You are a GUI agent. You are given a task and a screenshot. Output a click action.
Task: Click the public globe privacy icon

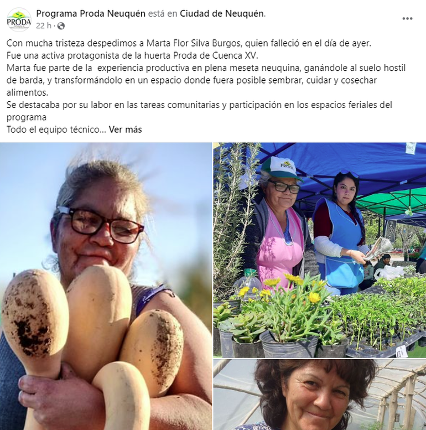(x=61, y=26)
